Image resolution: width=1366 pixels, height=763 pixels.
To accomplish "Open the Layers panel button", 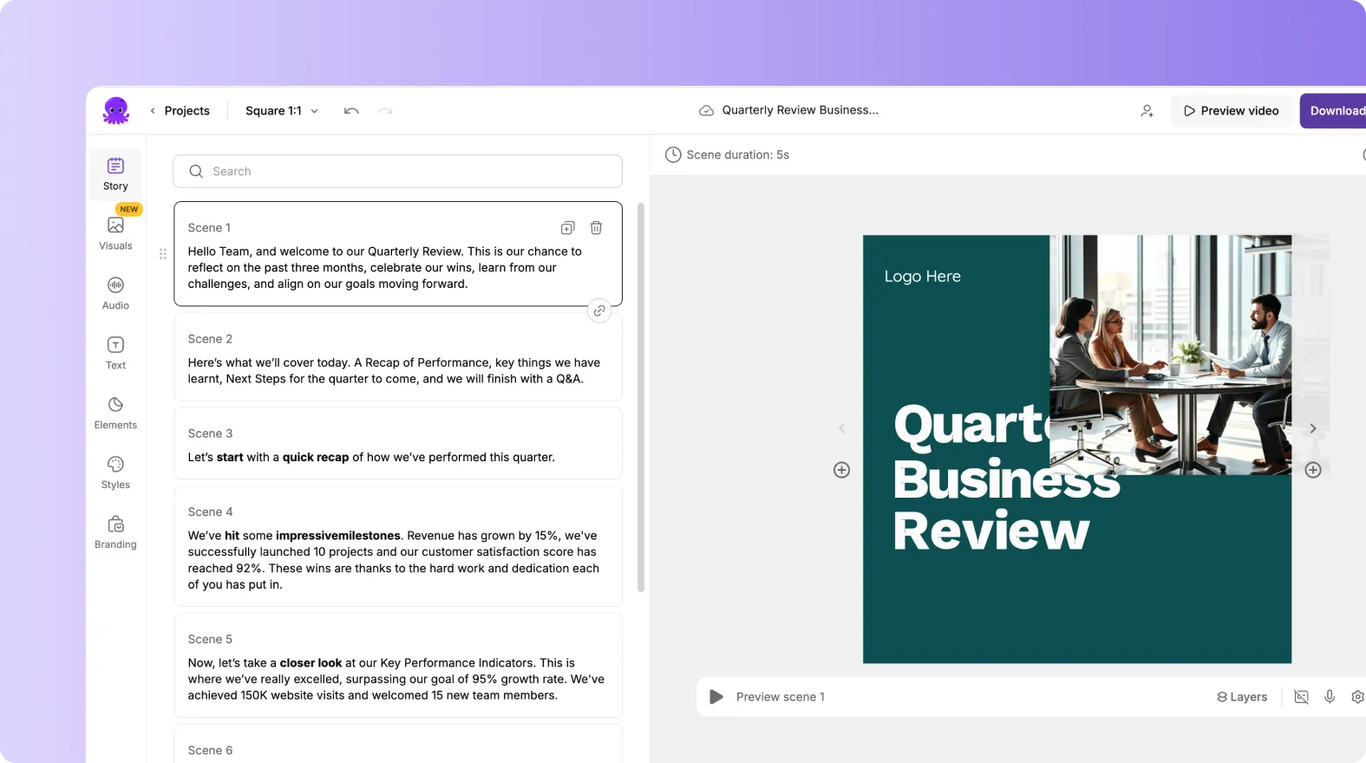I will [x=1242, y=697].
